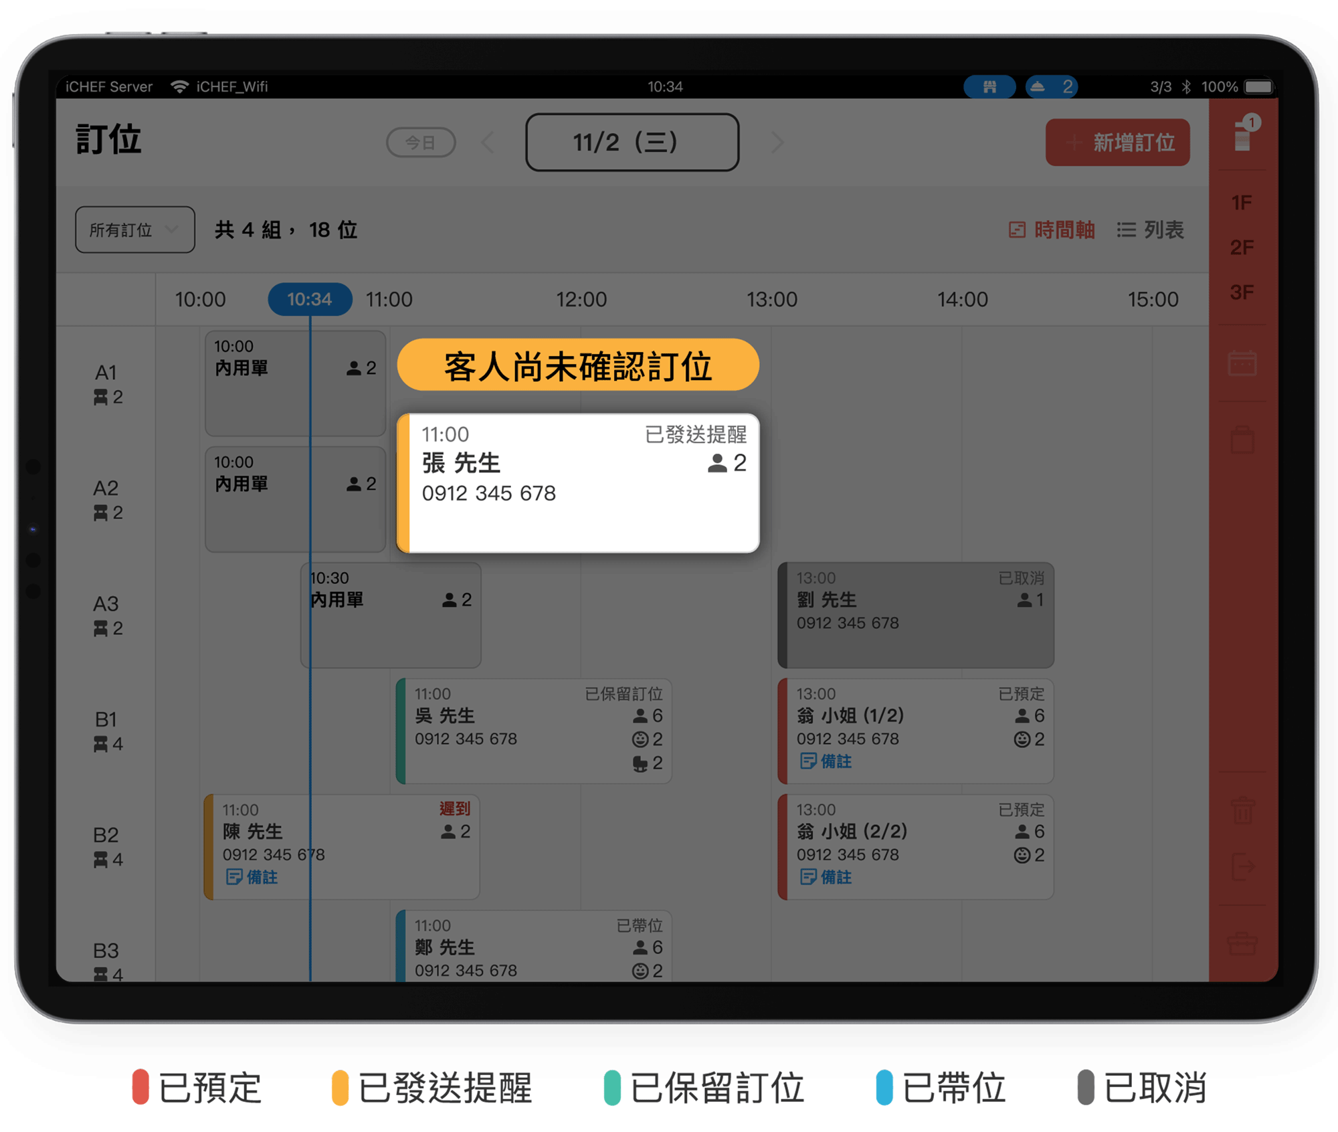
Task: Switch to 列表 list view
Action: [x=1151, y=230]
